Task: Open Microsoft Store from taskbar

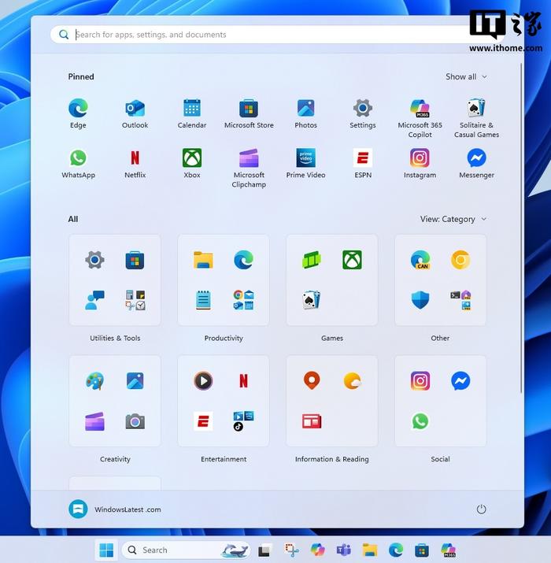Action: tap(422, 550)
